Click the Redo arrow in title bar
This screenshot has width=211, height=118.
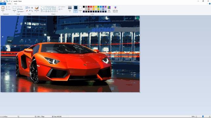tap(9, 1)
